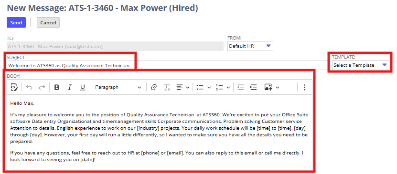Image resolution: width=397 pixels, height=174 pixels.
Task: Toggle underline formatting
Action: pos(83,87)
